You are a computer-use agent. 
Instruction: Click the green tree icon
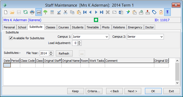(45, 12)
